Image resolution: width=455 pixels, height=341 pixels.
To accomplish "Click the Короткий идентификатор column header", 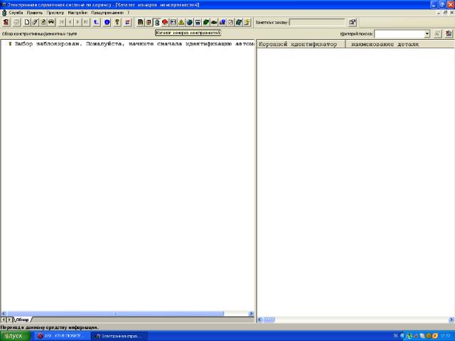I will (x=301, y=44).
